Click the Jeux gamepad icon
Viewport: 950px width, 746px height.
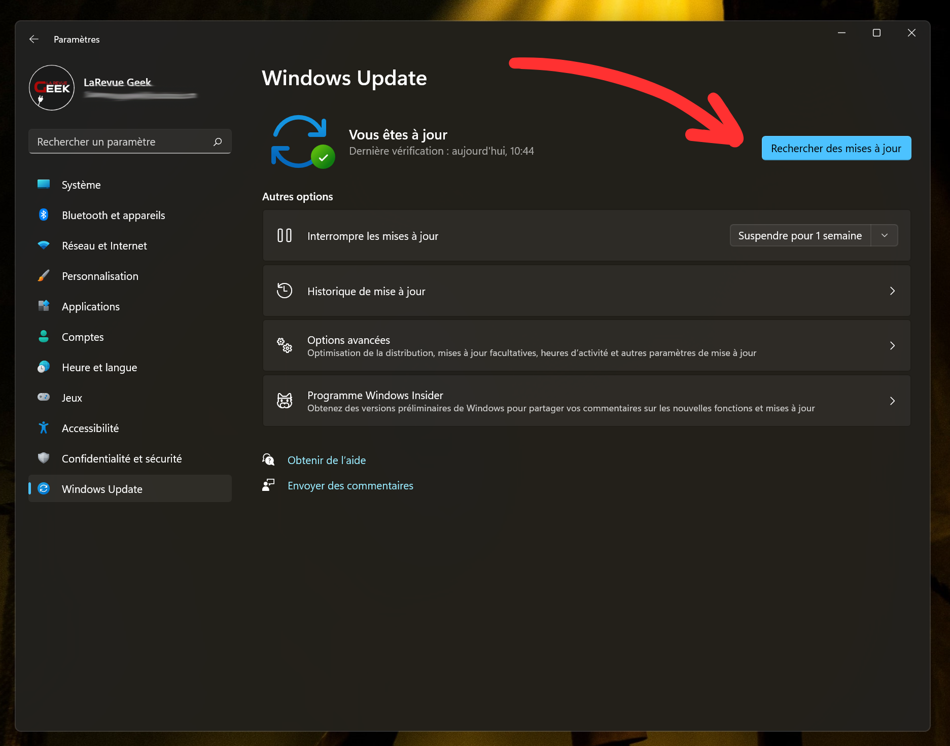(x=44, y=398)
